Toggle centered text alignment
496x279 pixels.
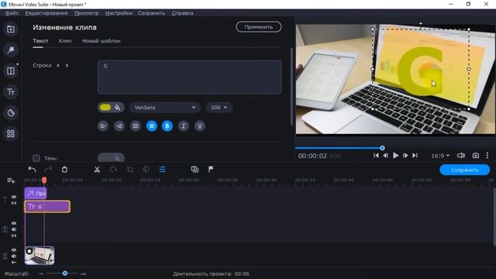click(152, 126)
